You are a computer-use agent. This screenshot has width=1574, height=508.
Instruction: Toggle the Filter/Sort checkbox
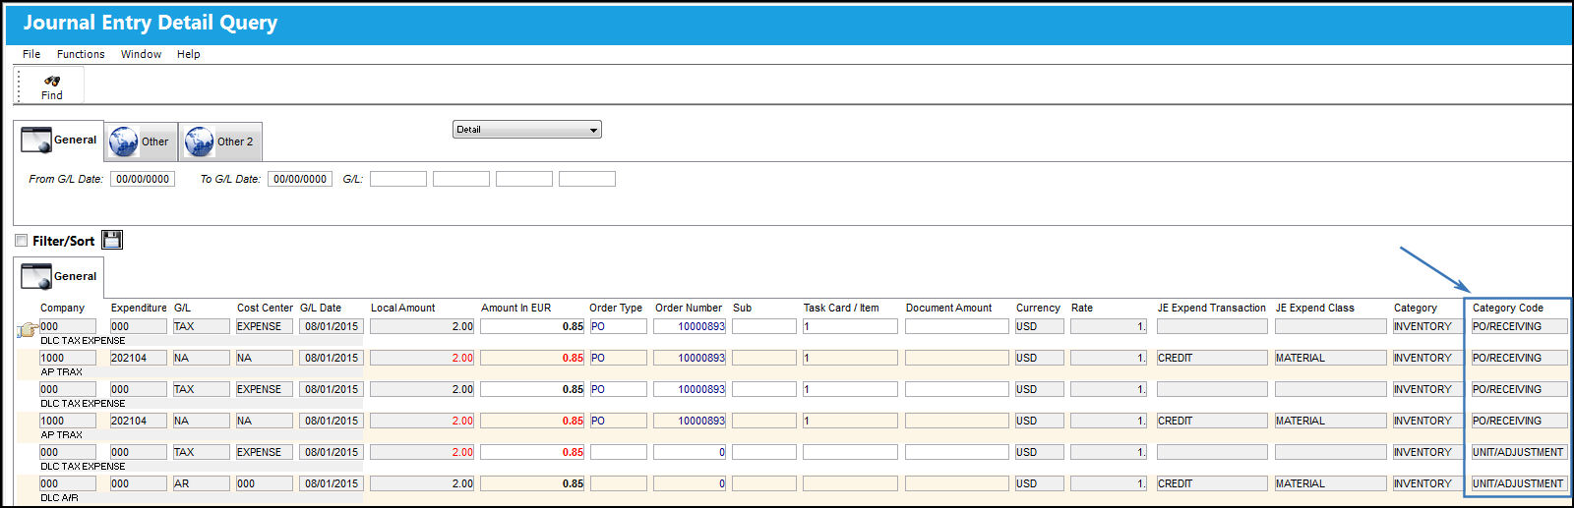click(x=22, y=241)
